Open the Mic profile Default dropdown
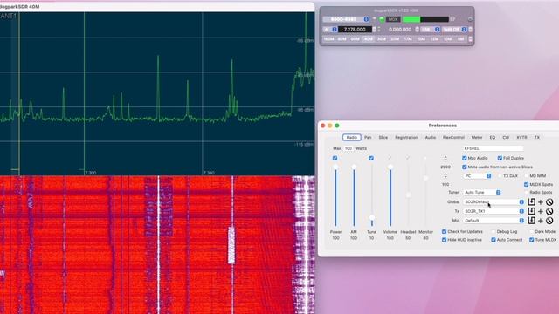Image resolution: width=559 pixels, height=314 pixels. click(x=493, y=221)
